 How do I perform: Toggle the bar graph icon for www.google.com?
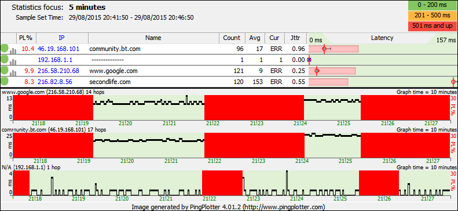(13, 73)
